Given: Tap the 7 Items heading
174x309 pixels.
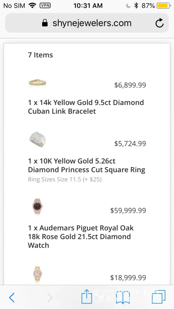Looking at the screenshot, I should pyautogui.click(x=40, y=55).
